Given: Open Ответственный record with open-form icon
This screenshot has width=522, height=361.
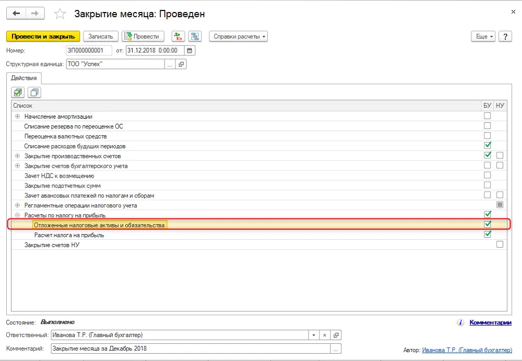Looking at the screenshot, I should [x=336, y=335].
